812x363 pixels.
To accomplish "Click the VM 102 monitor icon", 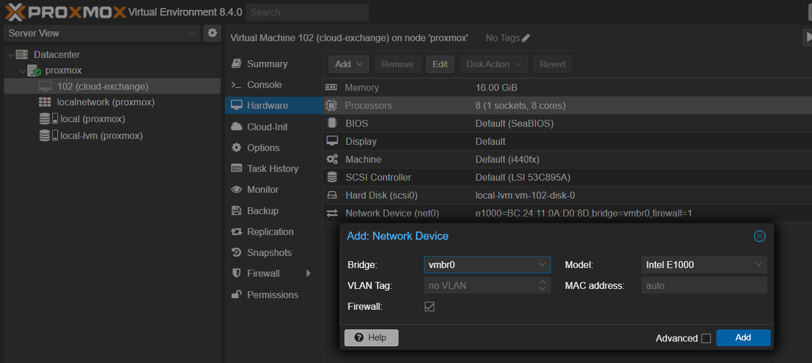I will (x=45, y=86).
